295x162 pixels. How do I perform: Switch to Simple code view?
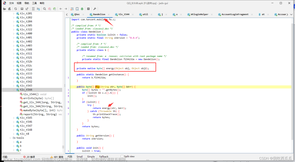(91, 157)
